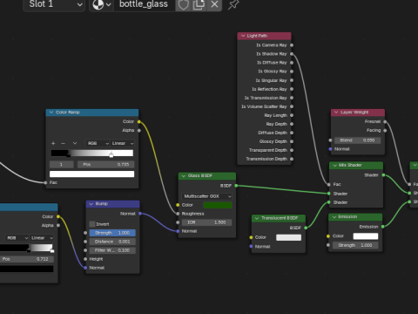
Task: Toggle fake user shield for bottle_glass
Action: click(x=183, y=4)
